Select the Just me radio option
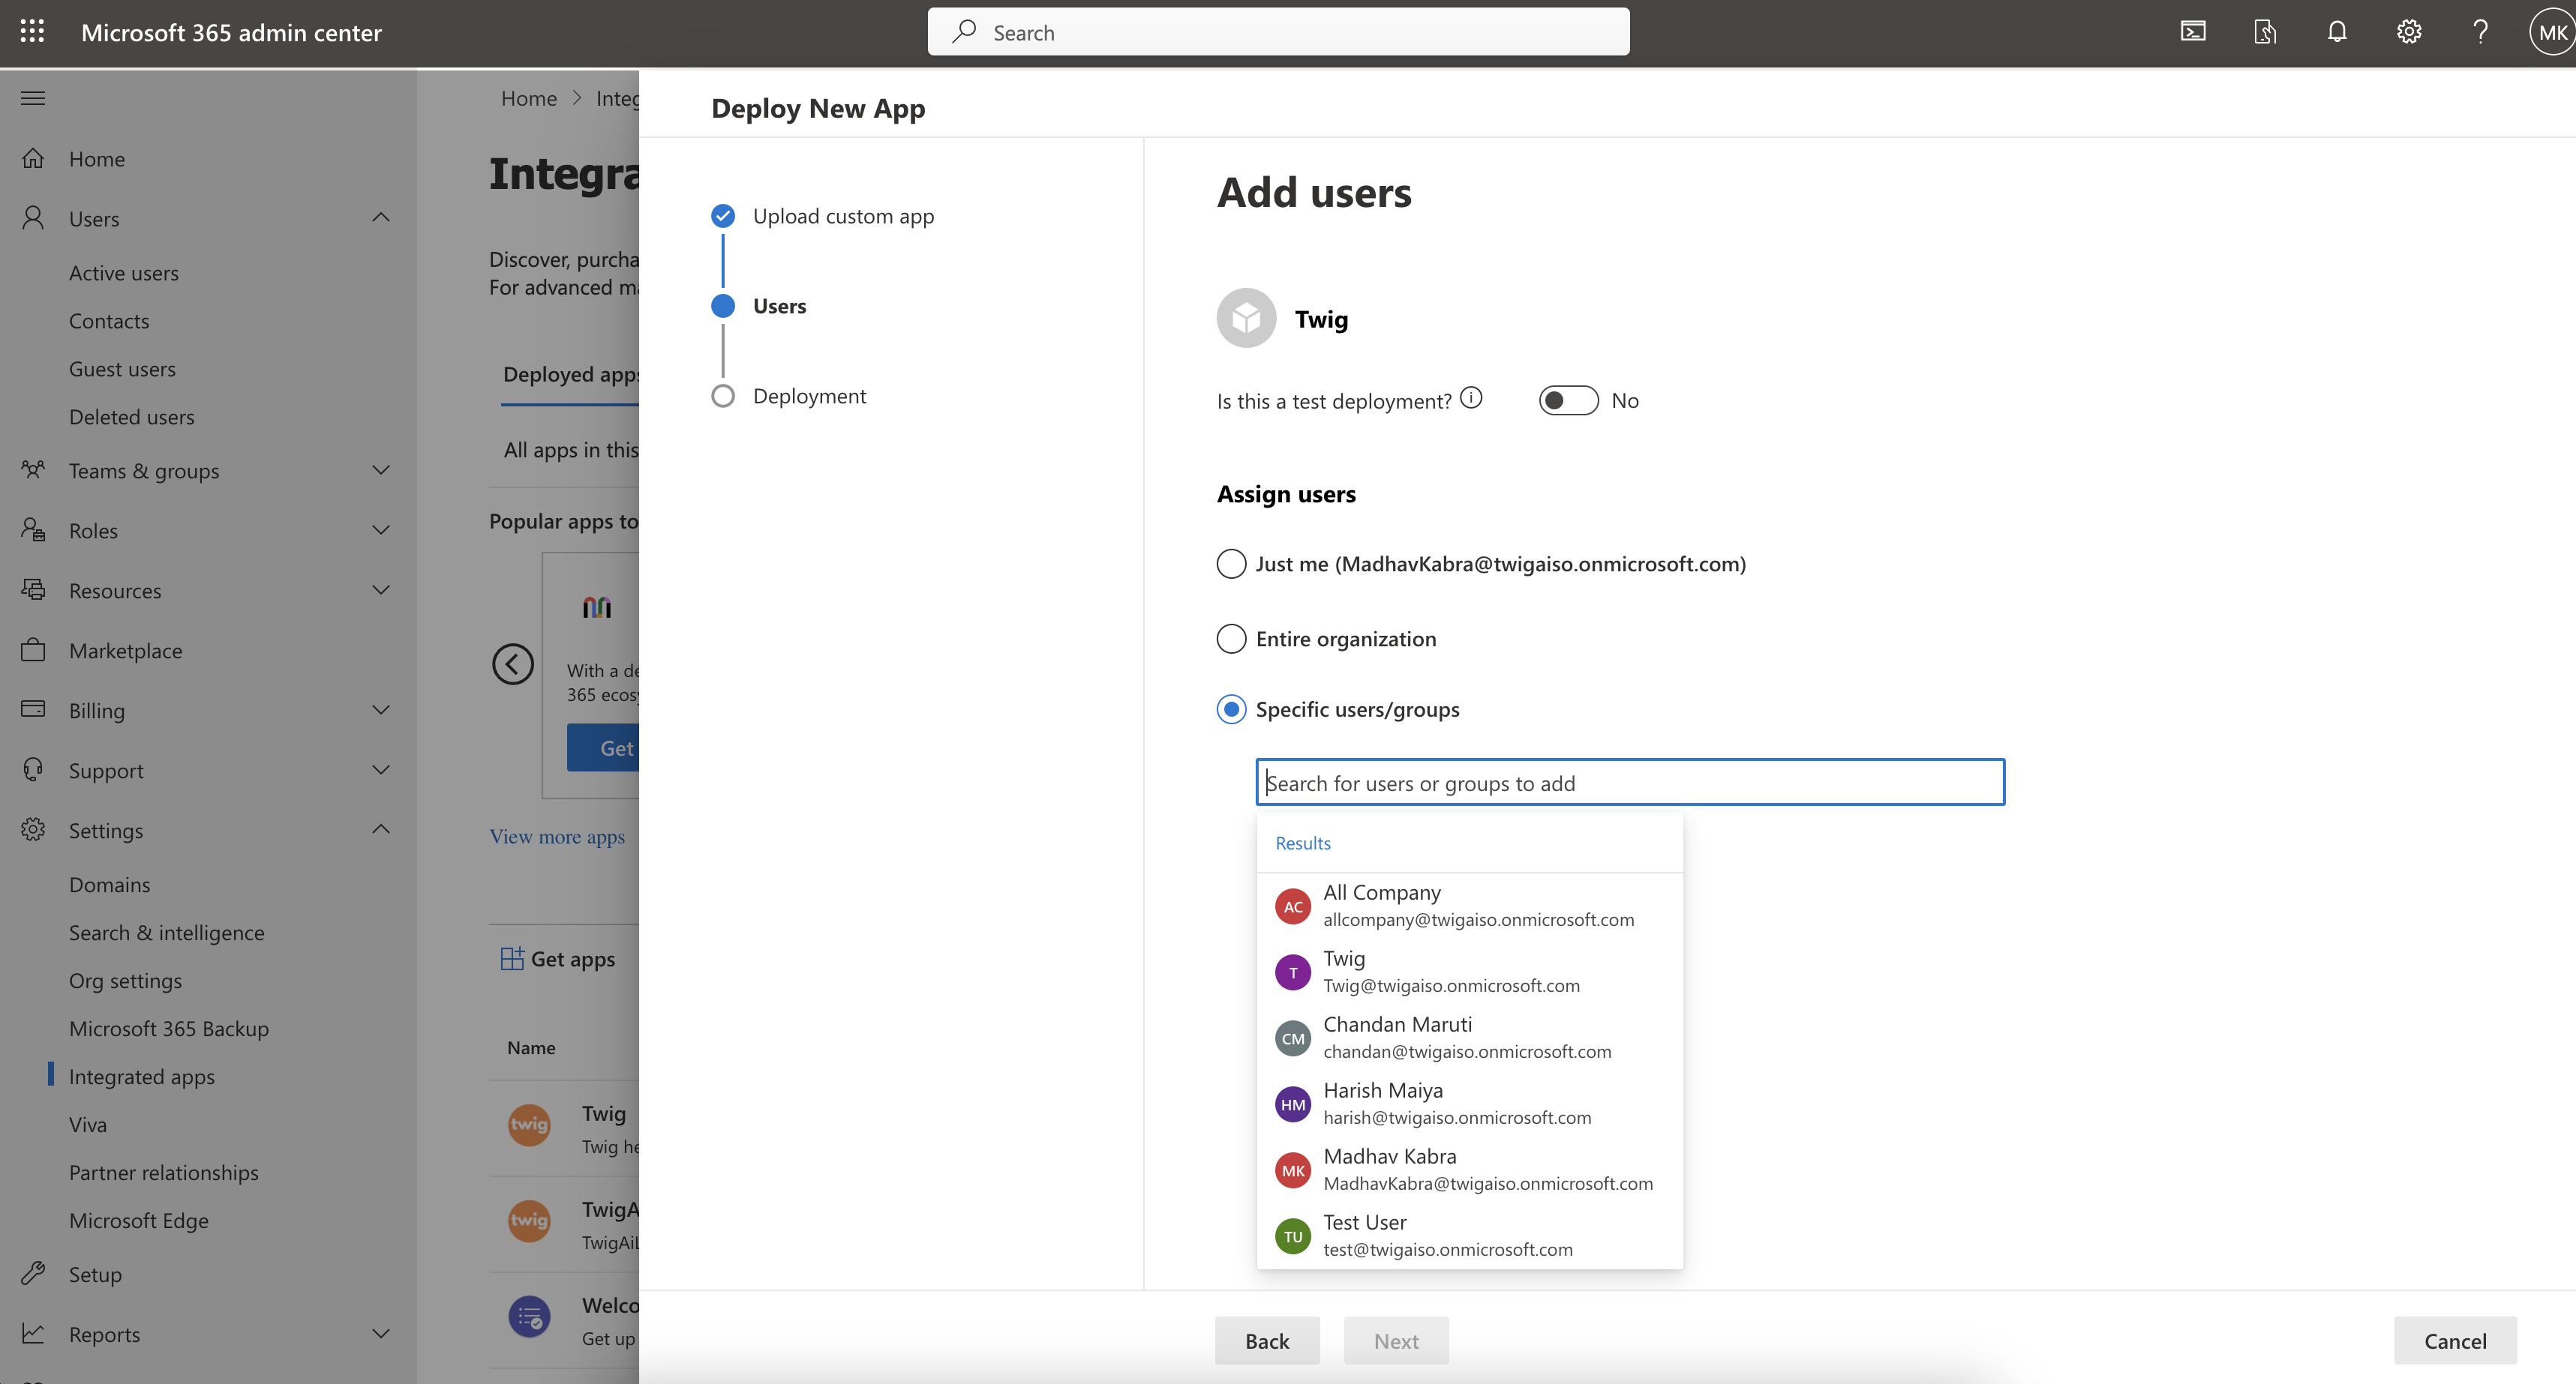2576x1384 pixels. point(1231,564)
